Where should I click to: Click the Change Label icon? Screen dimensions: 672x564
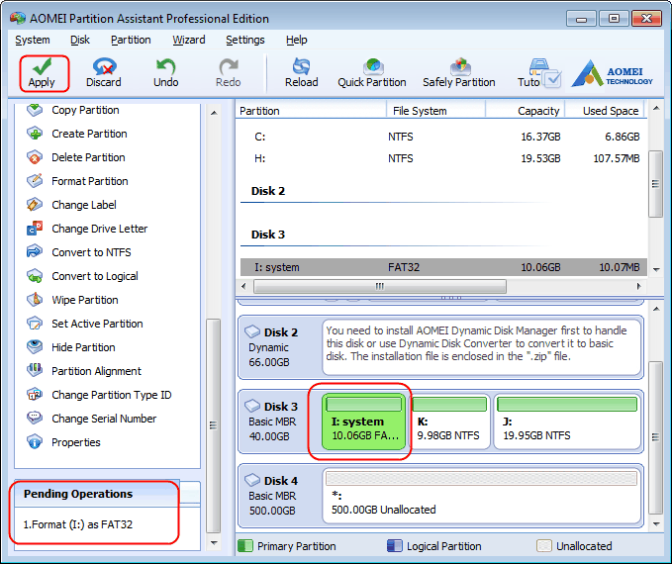(35, 205)
